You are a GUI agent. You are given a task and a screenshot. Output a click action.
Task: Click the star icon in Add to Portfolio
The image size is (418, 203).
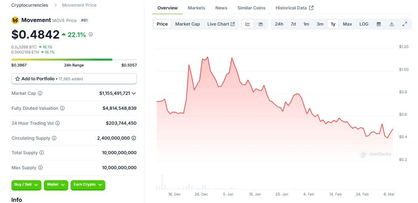pos(18,79)
